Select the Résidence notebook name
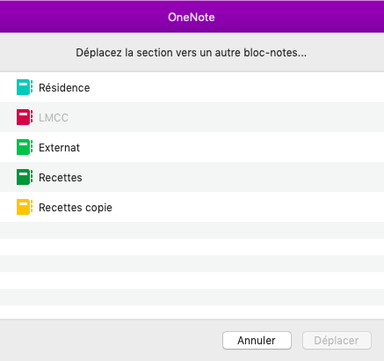 coord(64,88)
